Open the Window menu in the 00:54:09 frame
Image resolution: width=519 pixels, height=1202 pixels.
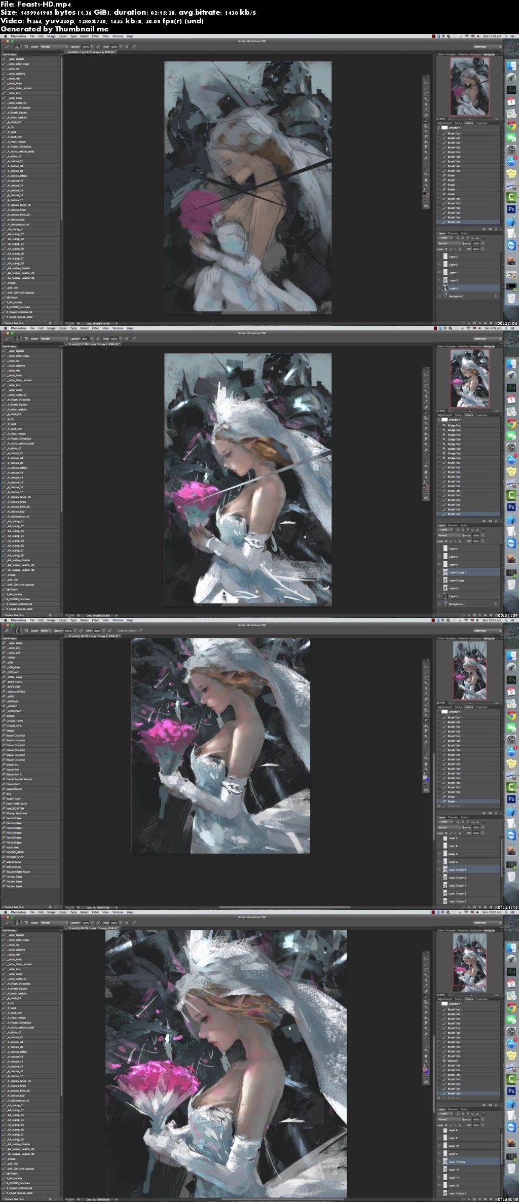tap(118, 329)
